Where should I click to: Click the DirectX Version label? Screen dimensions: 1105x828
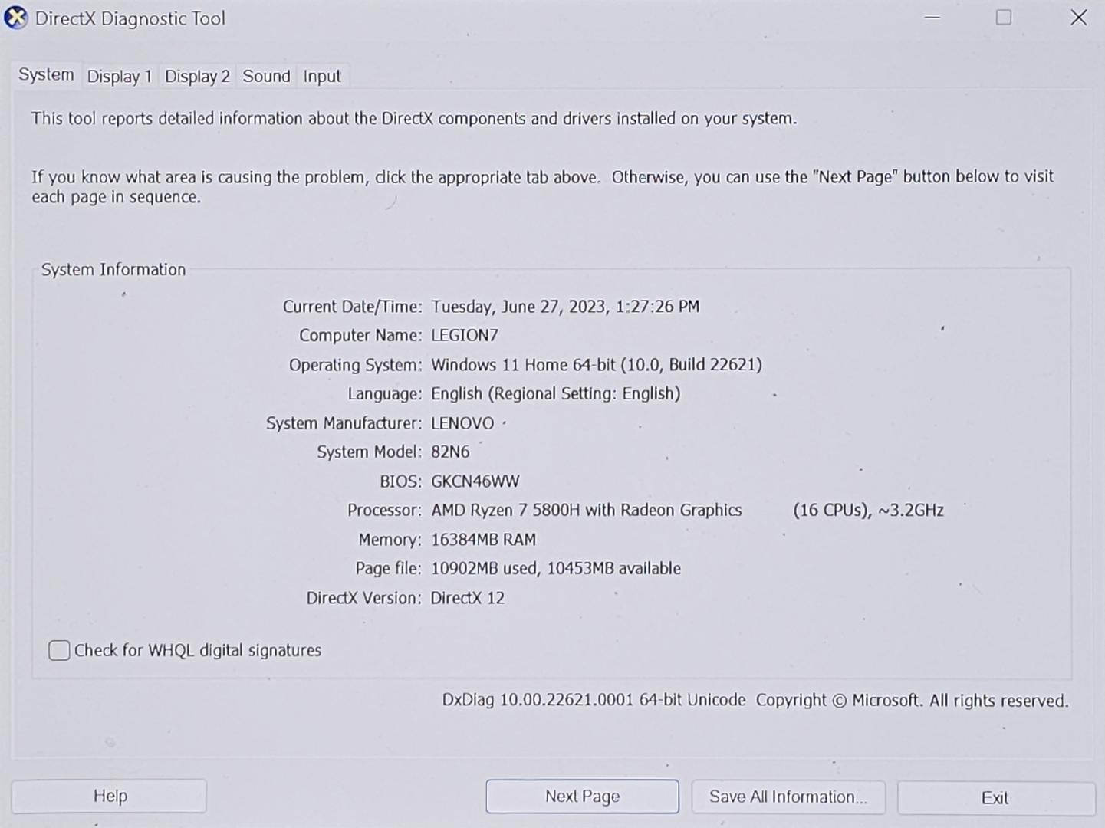click(x=364, y=598)
